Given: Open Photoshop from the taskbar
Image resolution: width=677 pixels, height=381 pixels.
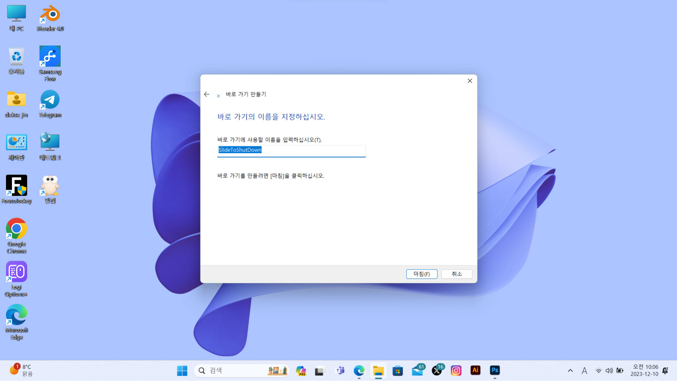Looking at the screenshot, I should tap(495, 370).
